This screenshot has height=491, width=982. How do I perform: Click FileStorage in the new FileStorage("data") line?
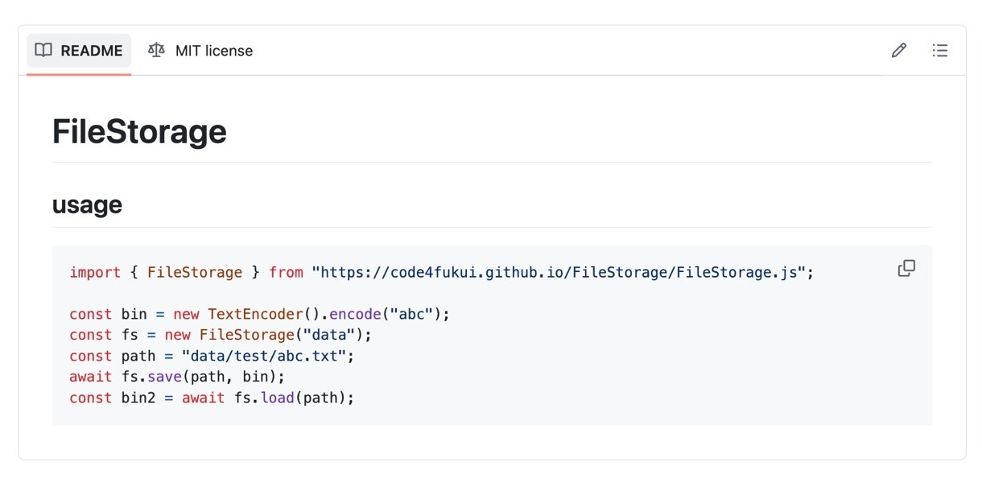[246, 335]
